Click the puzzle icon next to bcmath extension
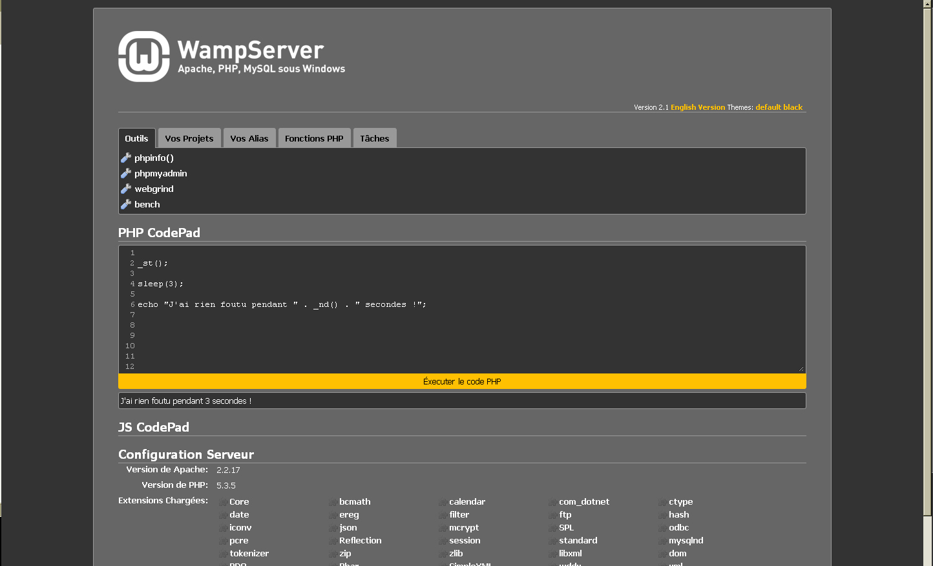 [x=333, y=502]
